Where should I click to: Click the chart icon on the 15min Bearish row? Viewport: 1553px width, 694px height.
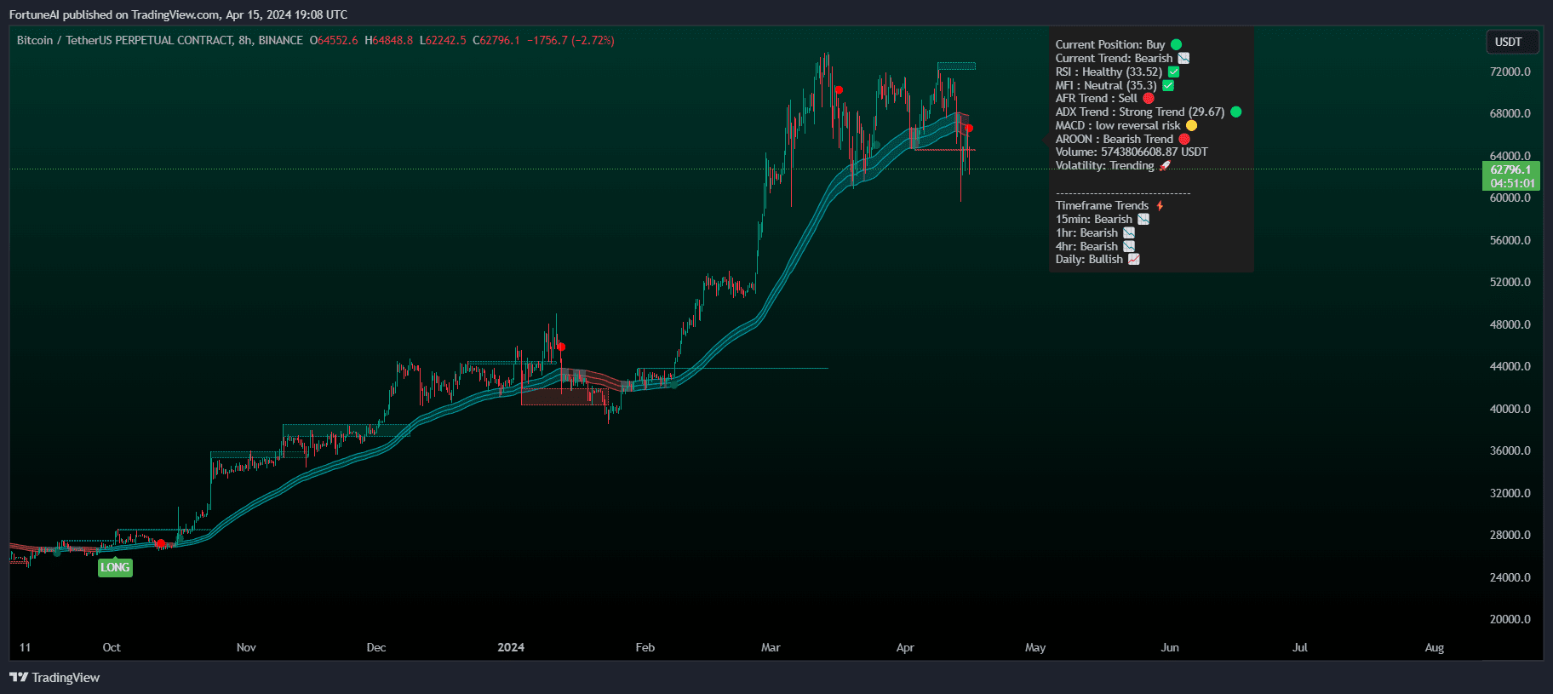[1143, 219]
